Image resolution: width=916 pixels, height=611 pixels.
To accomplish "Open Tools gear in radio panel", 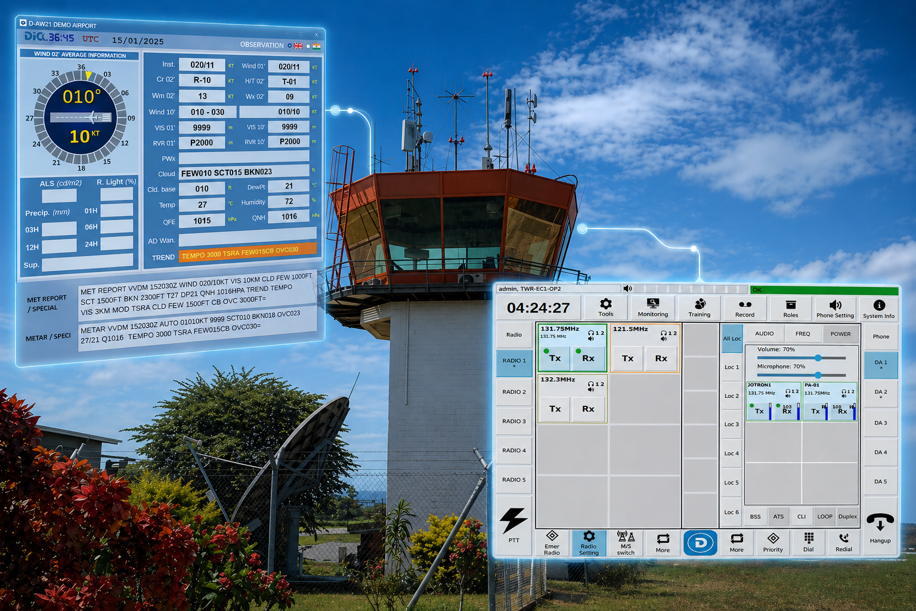I will click(606, 304).
